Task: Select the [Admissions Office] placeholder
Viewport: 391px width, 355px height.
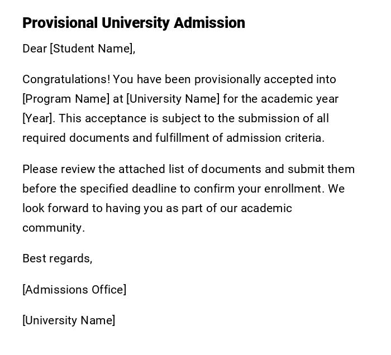Action: point(74,290)
